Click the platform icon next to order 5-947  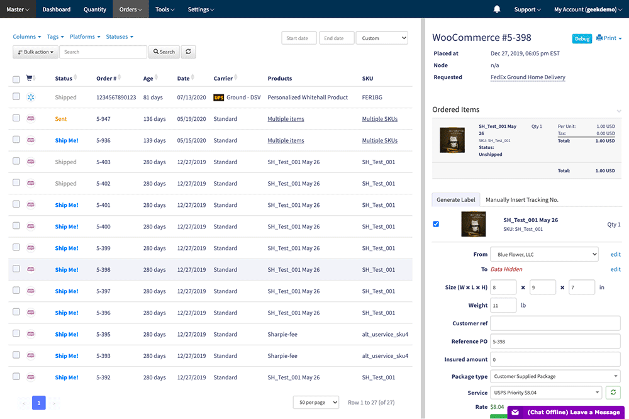[30, 119]
